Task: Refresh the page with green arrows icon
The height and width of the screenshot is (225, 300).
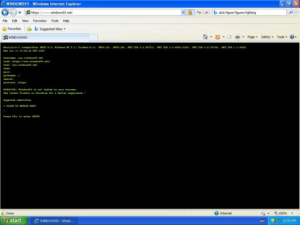Action: click(199, 12)
